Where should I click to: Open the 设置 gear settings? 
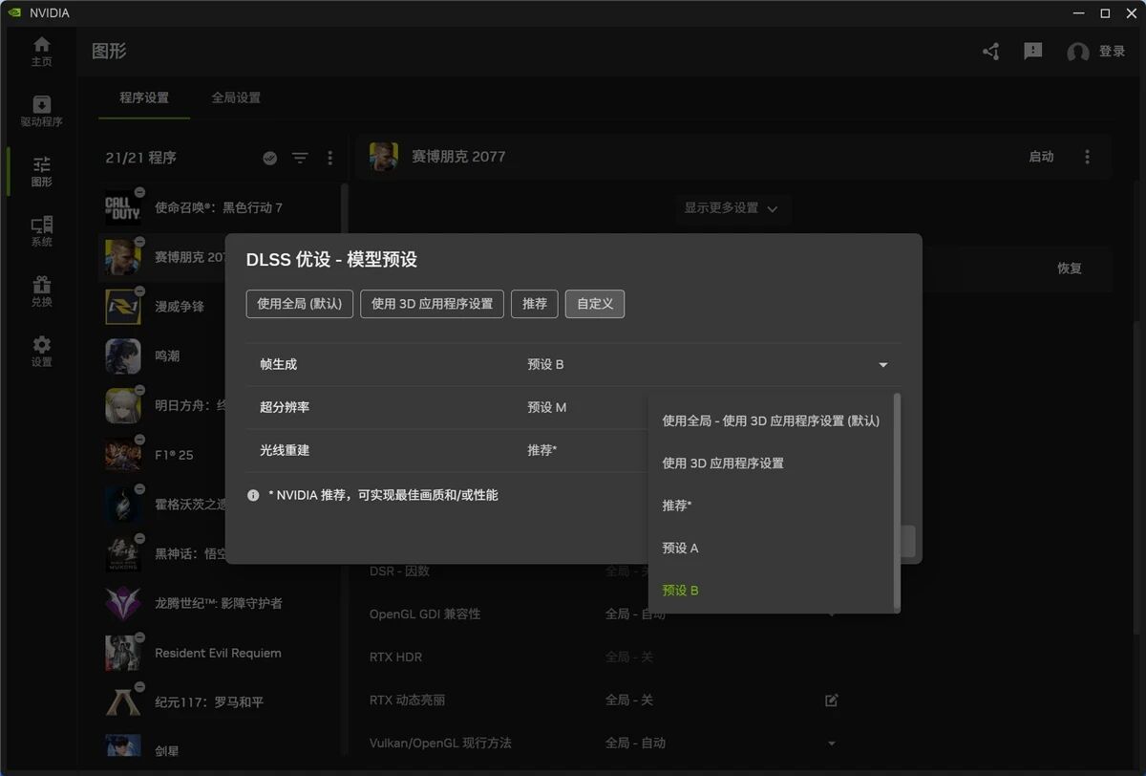tap(41, 352)
